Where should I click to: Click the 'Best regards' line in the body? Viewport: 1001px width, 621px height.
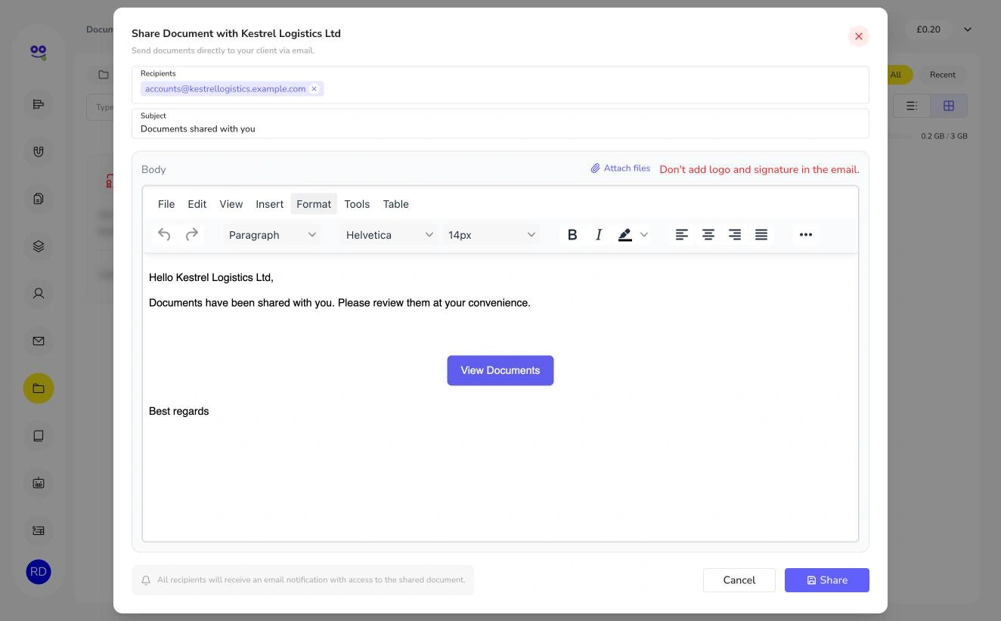[179, 412]
